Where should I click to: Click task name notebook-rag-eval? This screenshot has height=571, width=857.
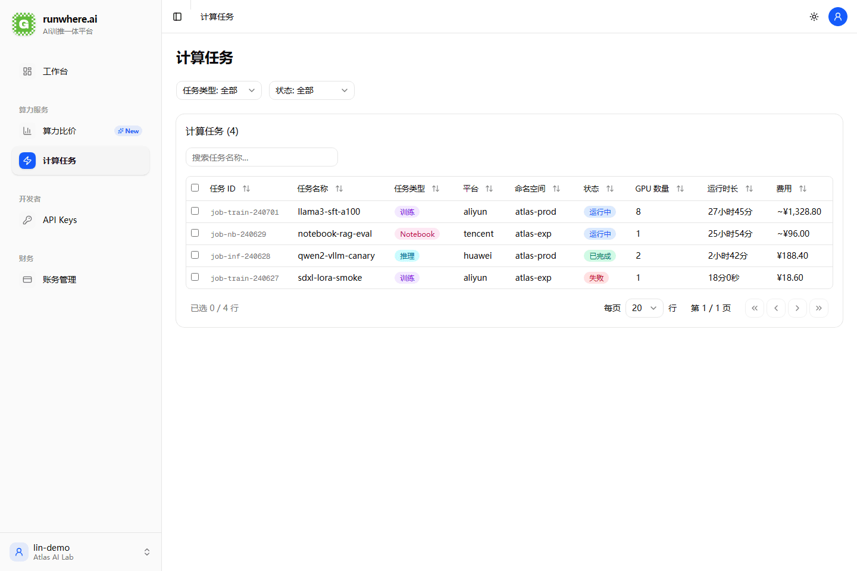coord(335,234)
